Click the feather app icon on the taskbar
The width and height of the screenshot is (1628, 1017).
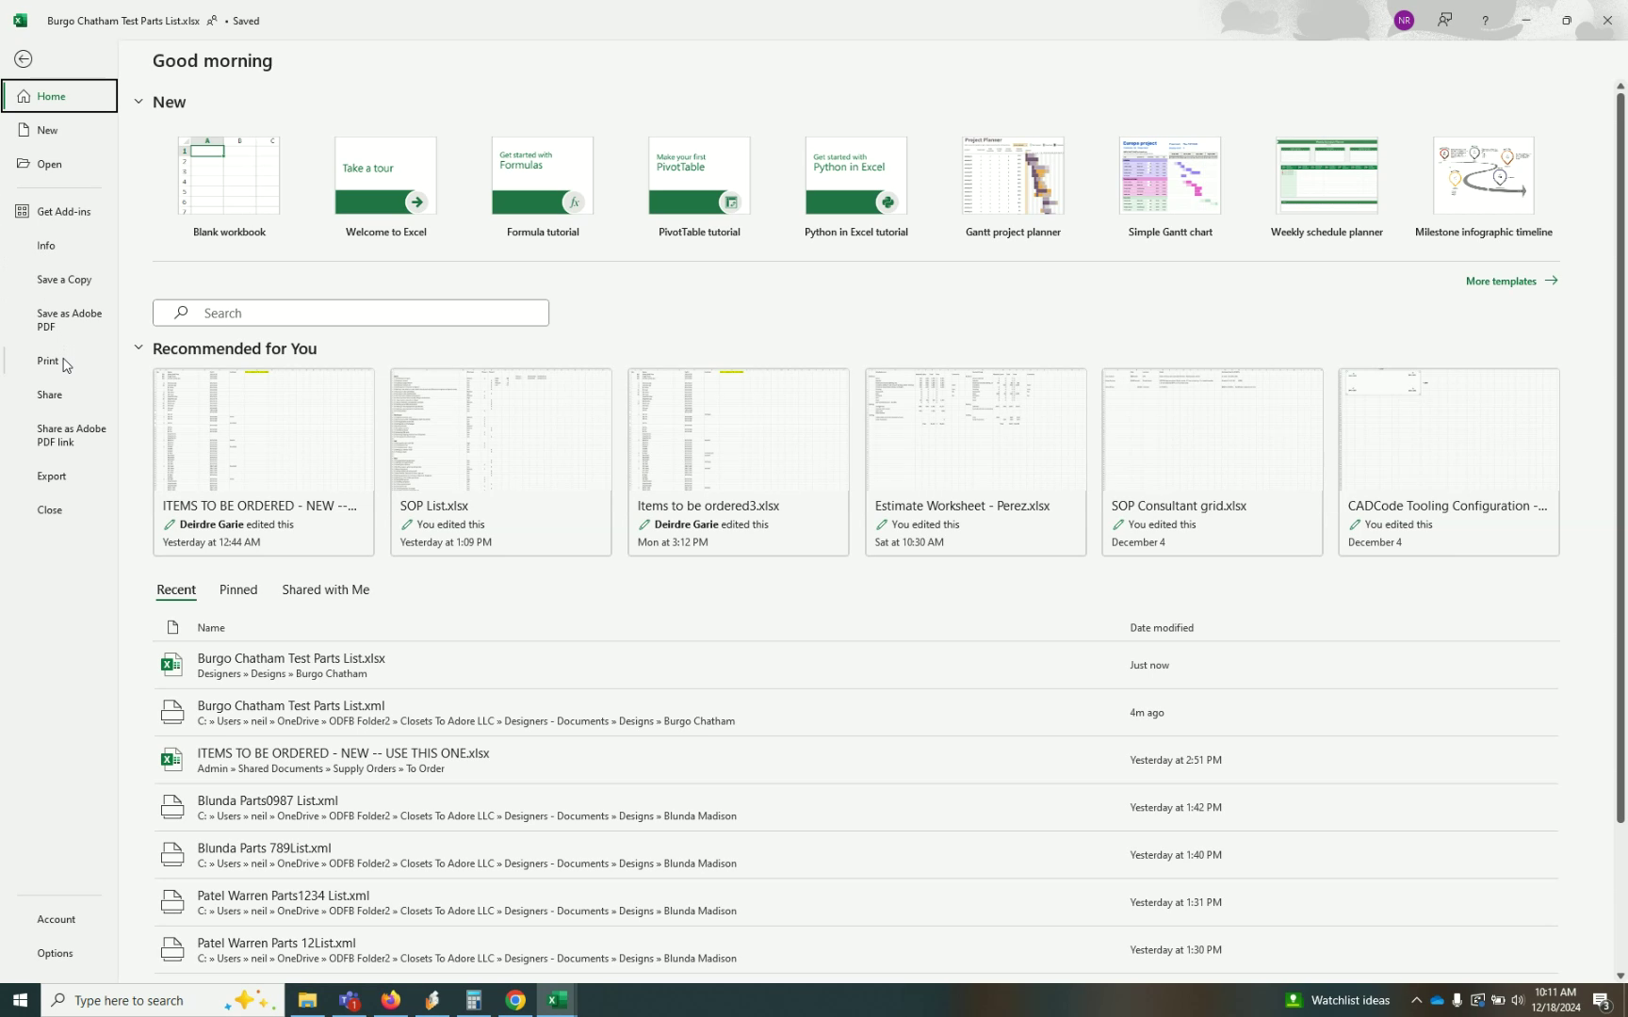[432, 1000]
